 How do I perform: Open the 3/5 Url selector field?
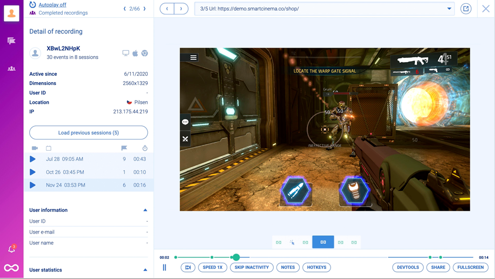pyautogui.click(x=324, y=9)
